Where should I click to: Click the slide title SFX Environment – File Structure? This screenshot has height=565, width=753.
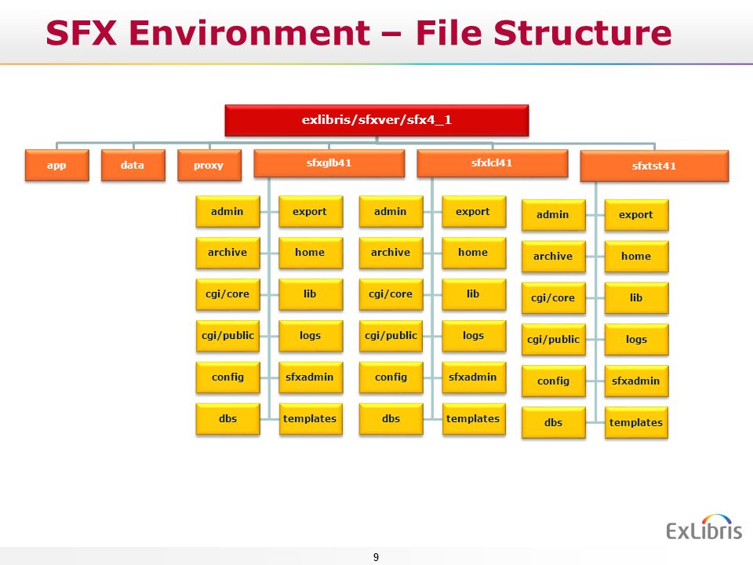358,33
